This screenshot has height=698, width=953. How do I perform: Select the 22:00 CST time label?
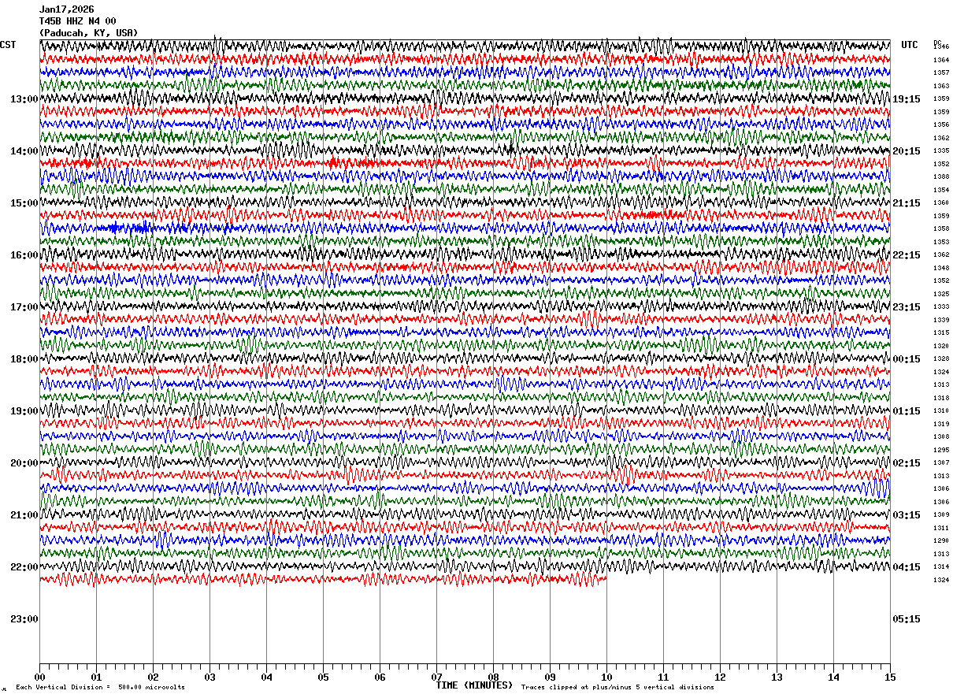[24, 567]
